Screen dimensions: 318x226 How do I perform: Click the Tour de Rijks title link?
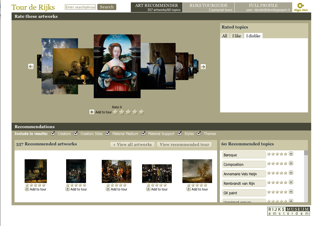tap(33, 7)
